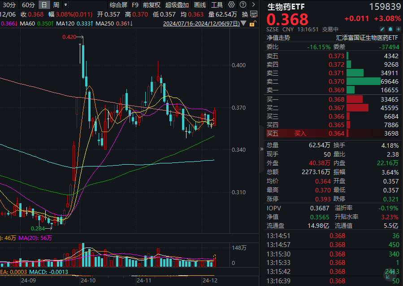Viewport: 403px width, 286px height.
Task: Click the 卖二 0.370 ask row
Action: pyautogui.click(x=332, y=81)
